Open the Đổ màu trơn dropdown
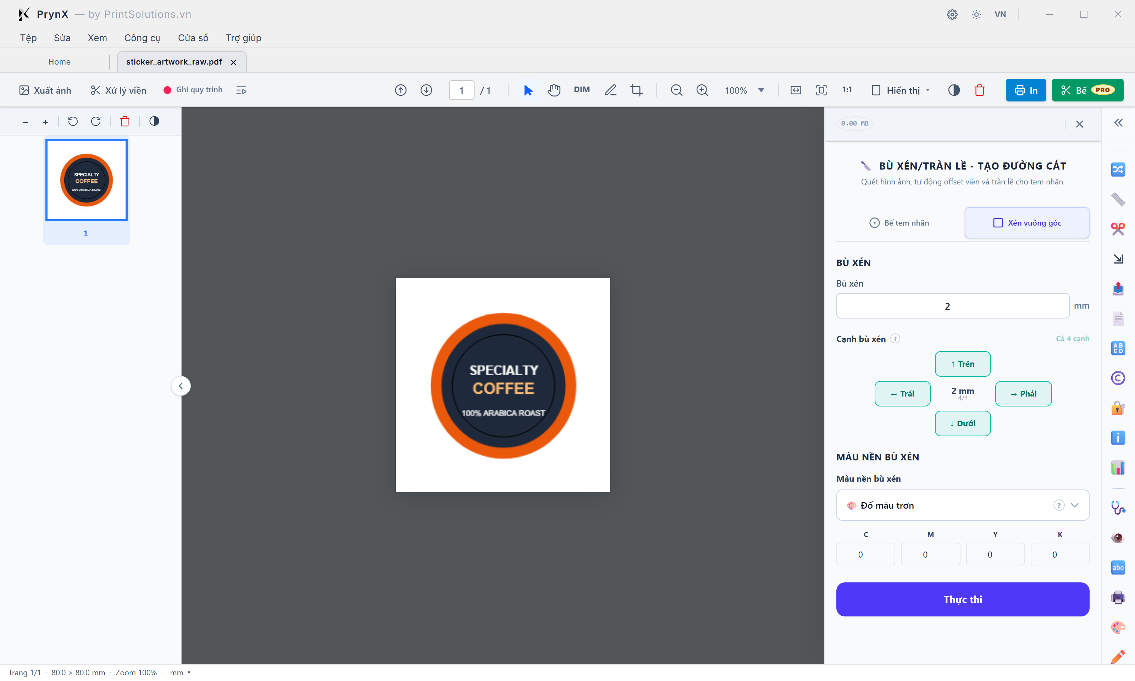1135x681 pixels. pos(963,505)
